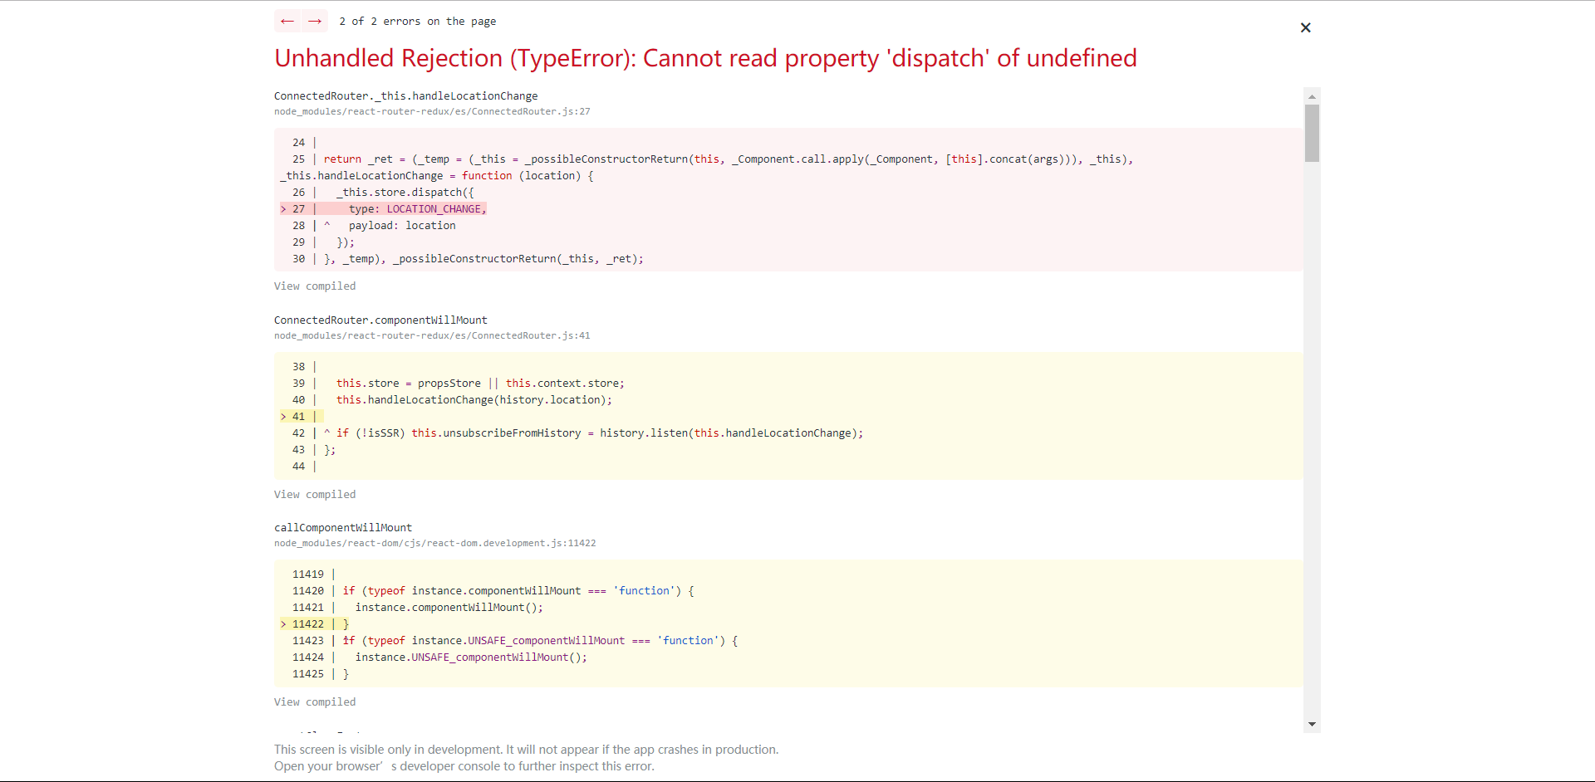
Task: Open View compiled under handleLocationChange frame
Action: click(x=314, y=286)
